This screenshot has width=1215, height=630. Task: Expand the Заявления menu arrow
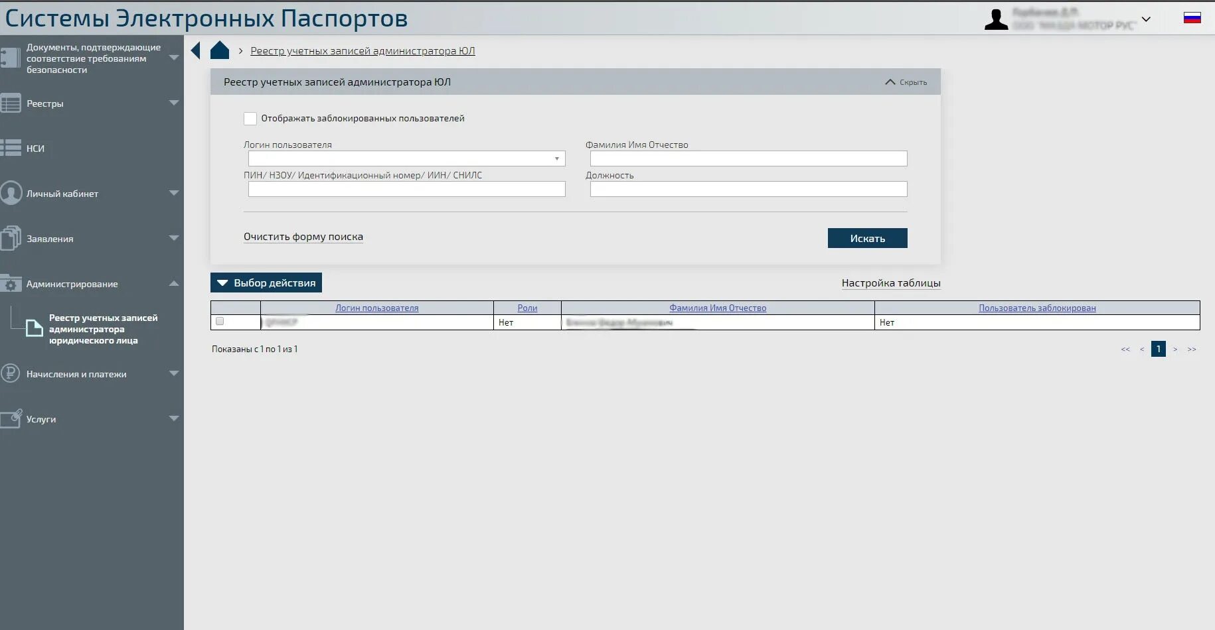[174, 238]
